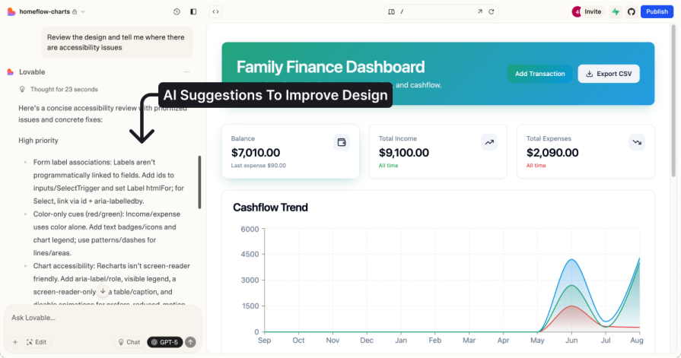Image resolution: width=681 pixels, height=358 pixels.
Task: Click Add Transaction in the dashboard
Action: [x=539, y=74]
